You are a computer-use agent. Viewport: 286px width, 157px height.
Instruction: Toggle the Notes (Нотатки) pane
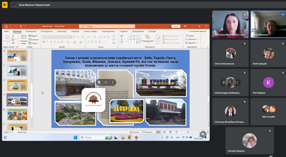[134, 132]
